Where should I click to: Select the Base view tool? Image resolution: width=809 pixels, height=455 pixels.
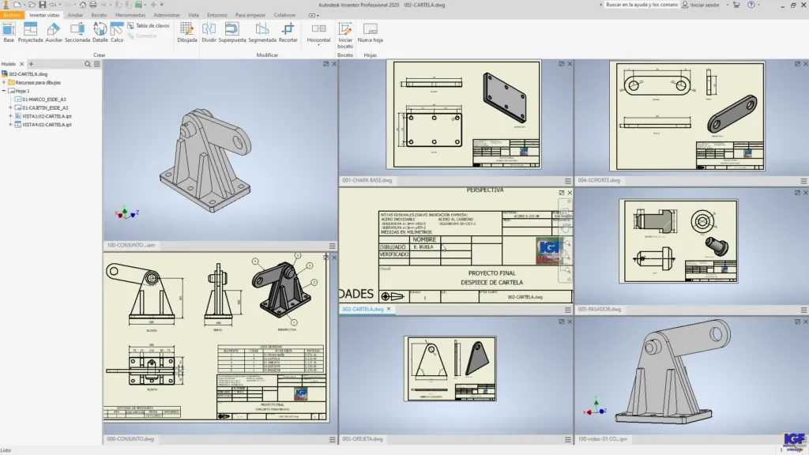[9, 32]
